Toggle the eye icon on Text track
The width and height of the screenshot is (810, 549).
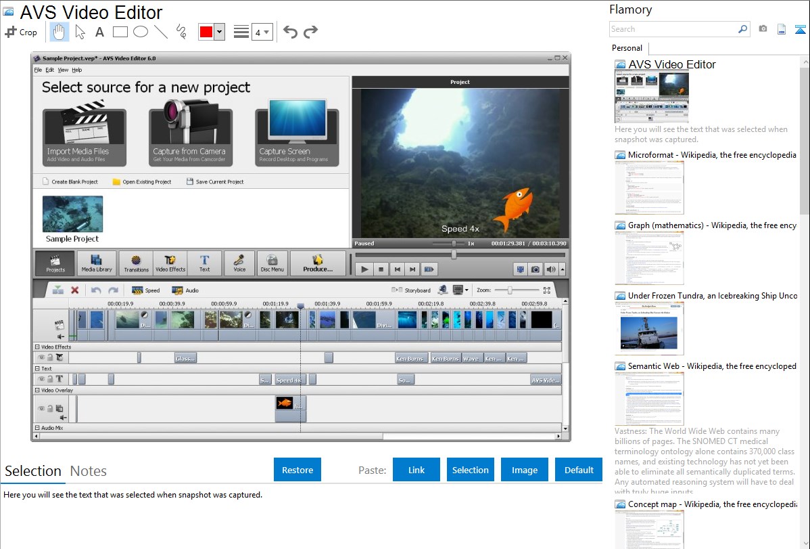[x=41, y=379]
